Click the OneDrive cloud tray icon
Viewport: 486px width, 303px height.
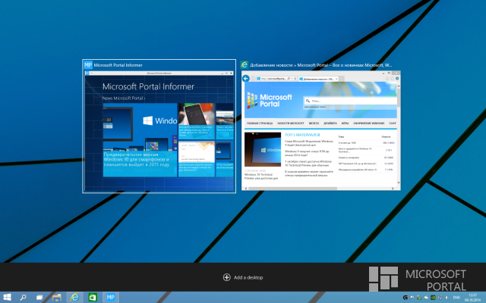pos(426,298)
